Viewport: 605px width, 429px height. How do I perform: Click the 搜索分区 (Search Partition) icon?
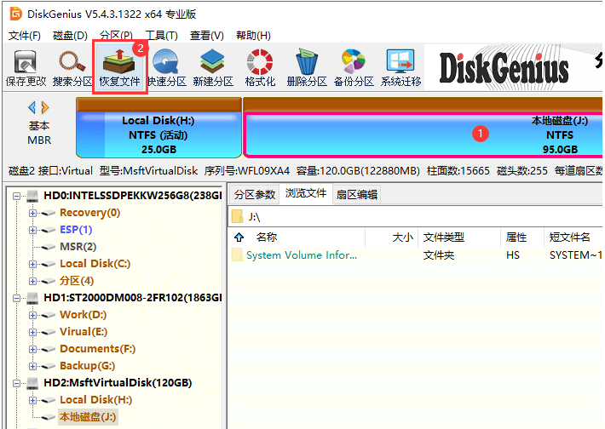click(72, 68)
